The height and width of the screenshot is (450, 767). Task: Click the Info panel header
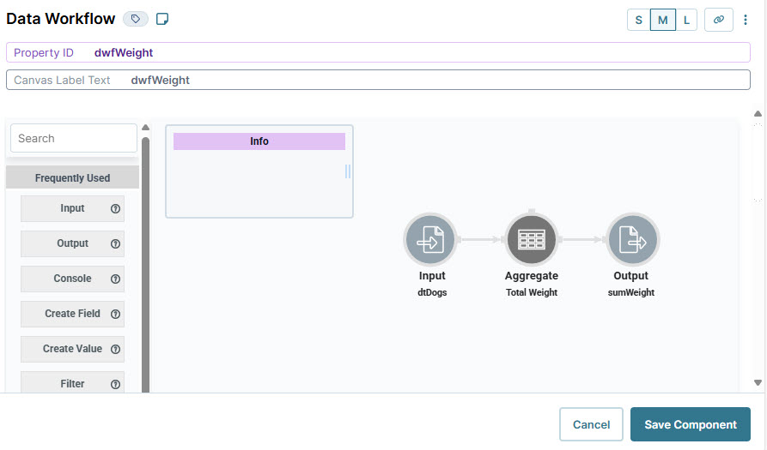pos(259,141)
